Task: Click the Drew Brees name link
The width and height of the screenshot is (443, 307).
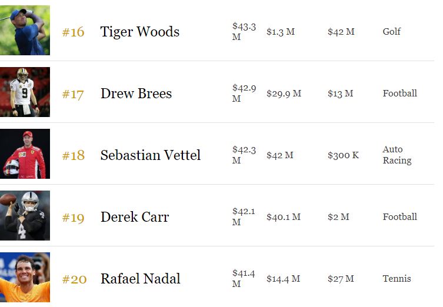Action: (136, 94)
